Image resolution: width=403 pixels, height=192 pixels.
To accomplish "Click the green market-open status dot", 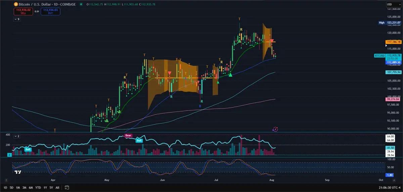I will 81,4.
